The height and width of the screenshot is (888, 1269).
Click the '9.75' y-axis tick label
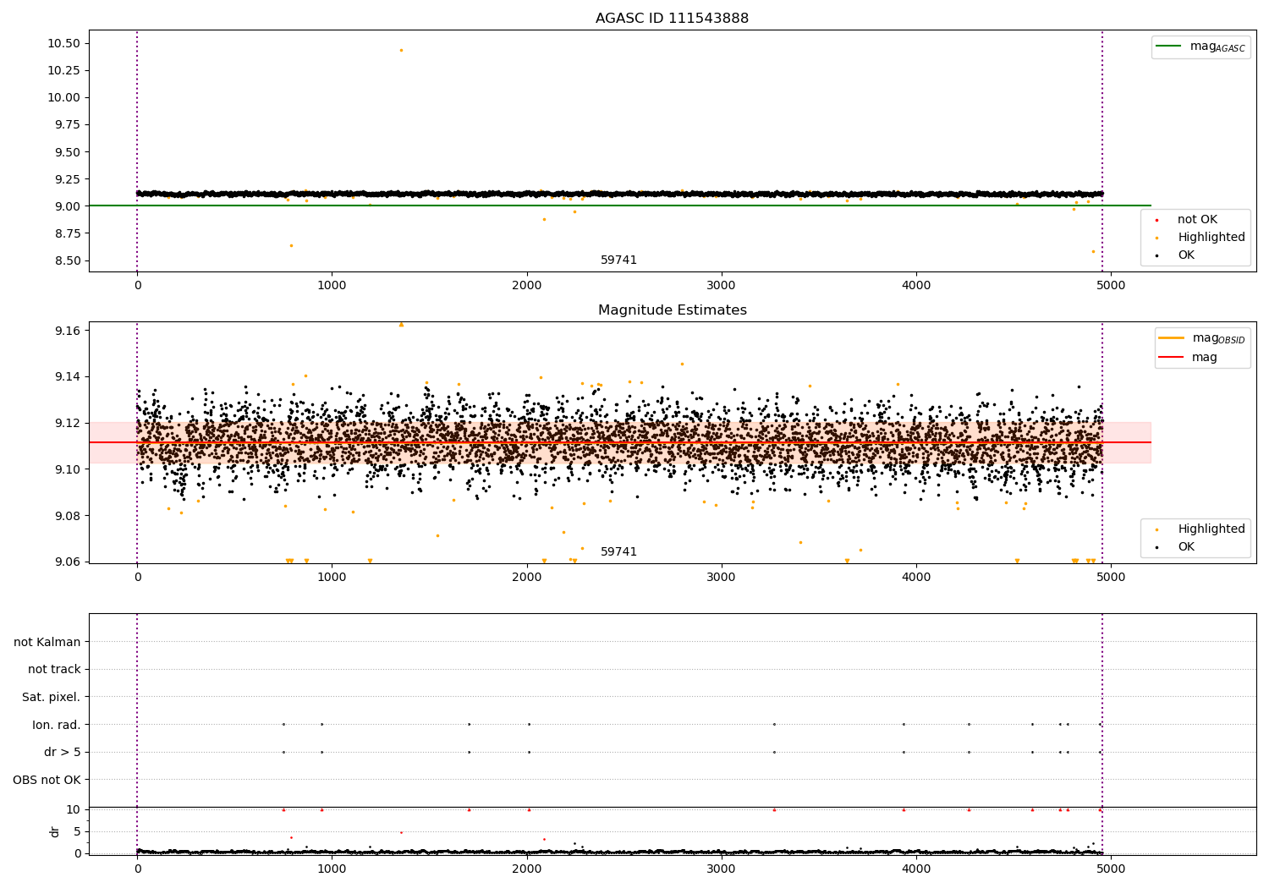click(x=67, y=124)
